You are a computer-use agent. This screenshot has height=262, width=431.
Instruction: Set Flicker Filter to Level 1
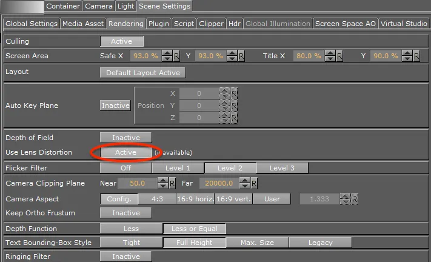point(178,168)
